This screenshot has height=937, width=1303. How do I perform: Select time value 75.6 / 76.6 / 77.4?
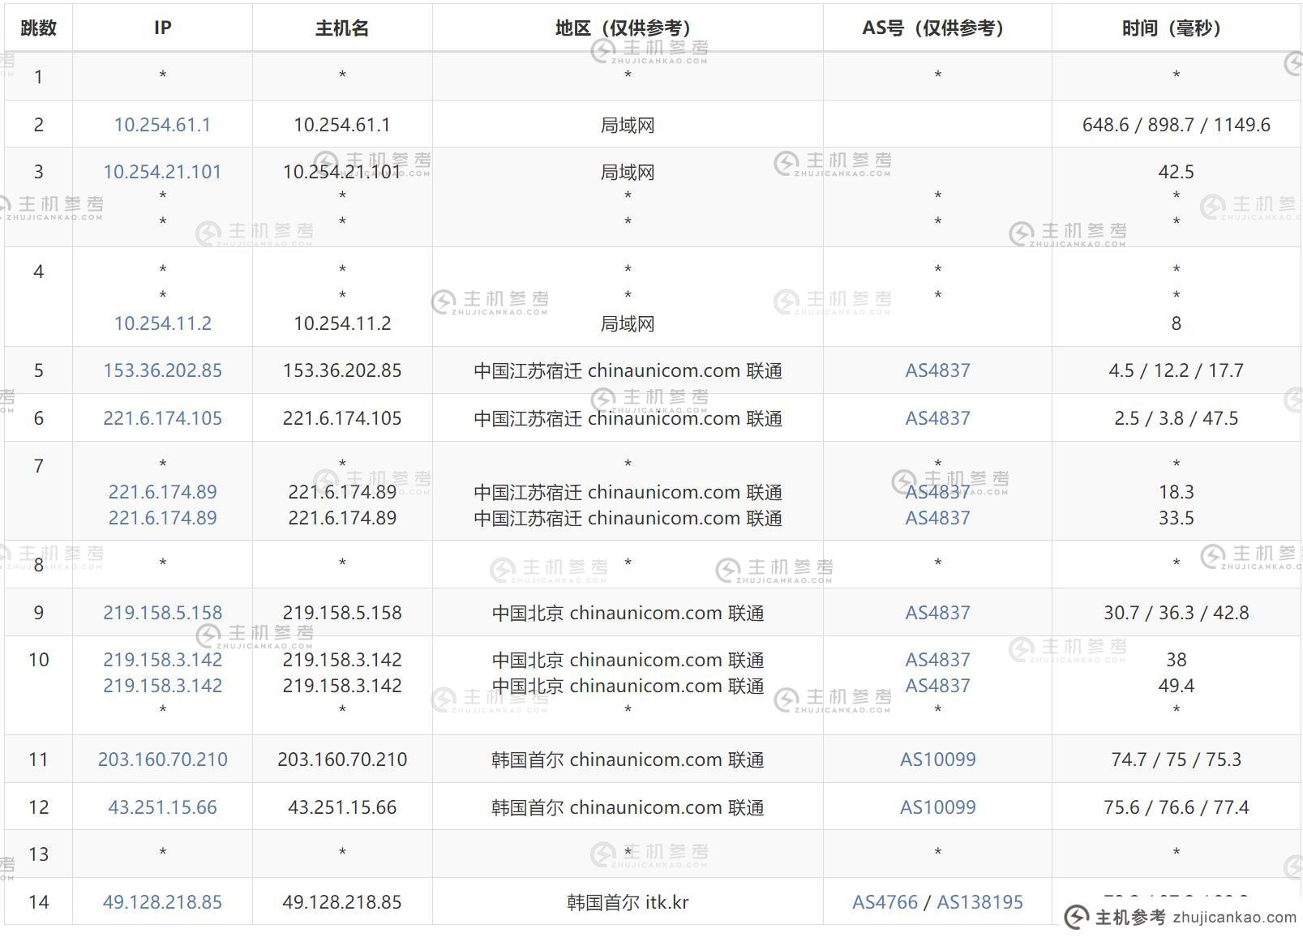click(1176, 807)
